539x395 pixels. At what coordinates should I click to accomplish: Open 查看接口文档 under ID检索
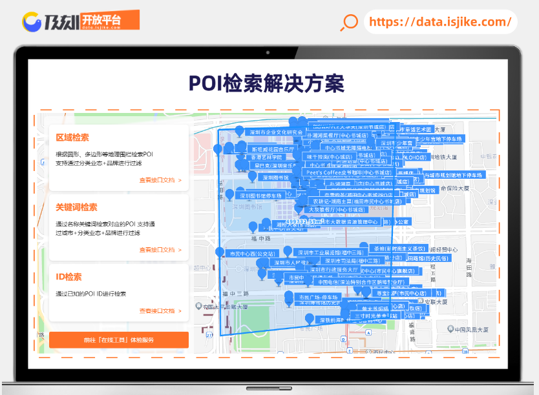[x=155, y=310]
